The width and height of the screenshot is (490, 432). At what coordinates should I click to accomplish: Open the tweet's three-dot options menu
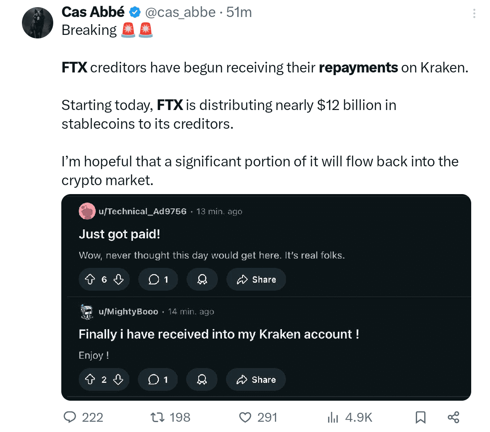tap(473, 13)
